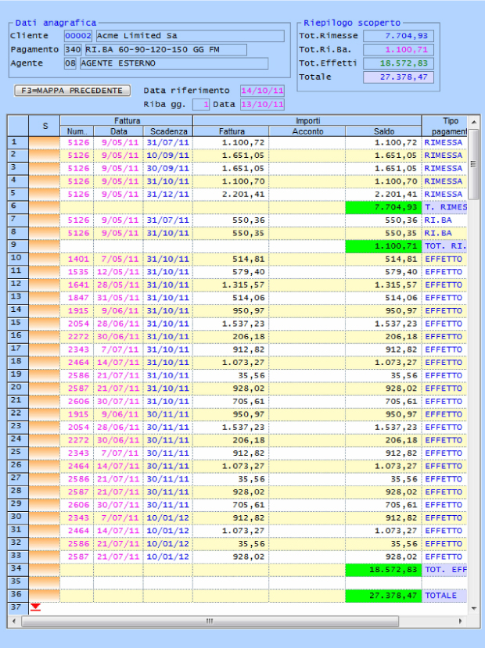Click the Tot.Effetti value field in Riepilogo scoperto
The height and width of the screenshot is (648, 485).
[399, 63]
